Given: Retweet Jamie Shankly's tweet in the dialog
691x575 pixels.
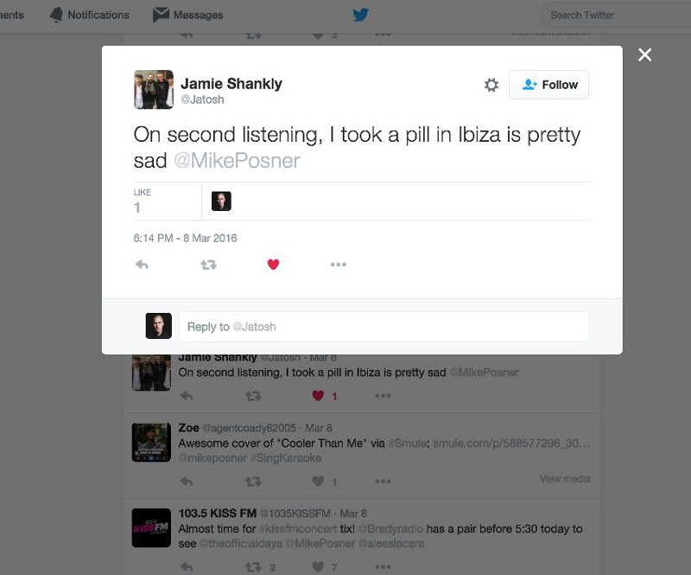Looking at the screenshot, I should click(x=208, y=265).
